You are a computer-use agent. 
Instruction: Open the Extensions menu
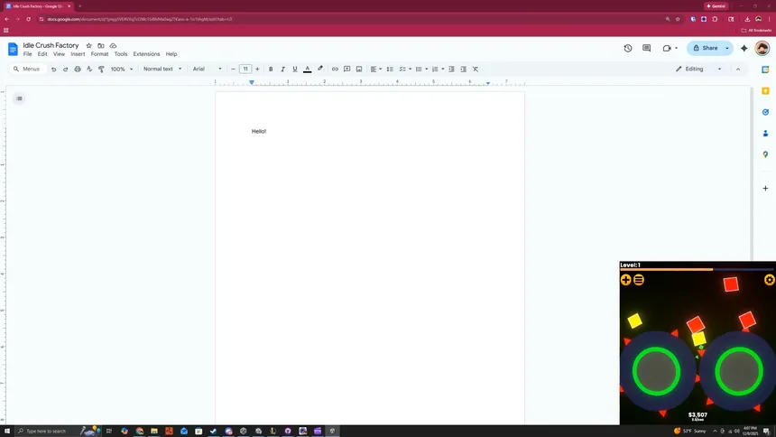pyautogui.click(x=146, y=54)
